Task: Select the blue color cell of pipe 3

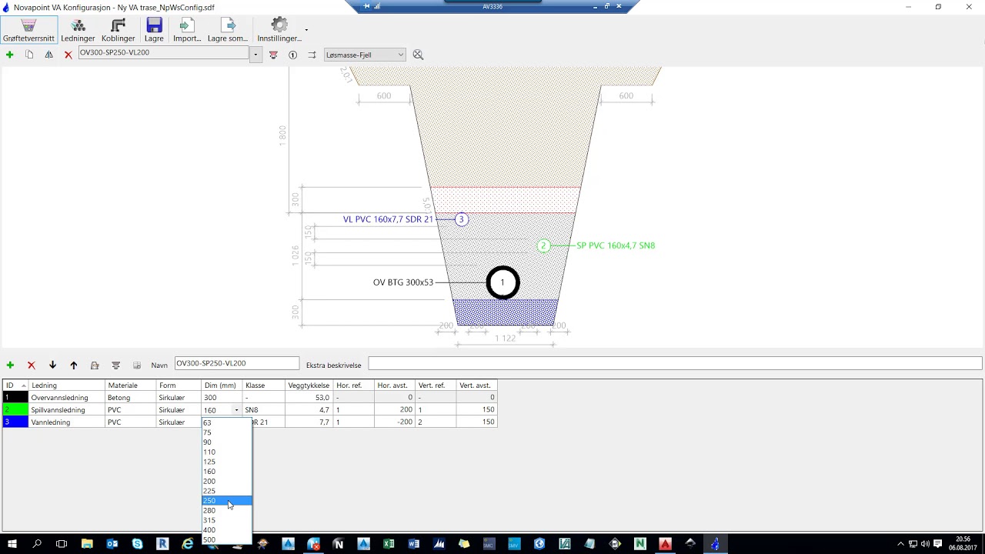Action: 15,422
